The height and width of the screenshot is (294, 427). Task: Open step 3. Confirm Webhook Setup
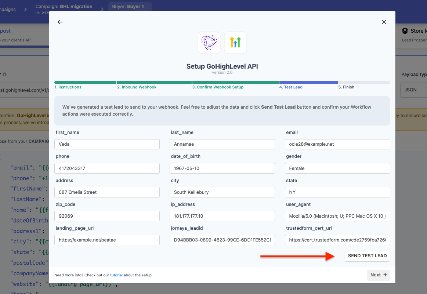218,87
